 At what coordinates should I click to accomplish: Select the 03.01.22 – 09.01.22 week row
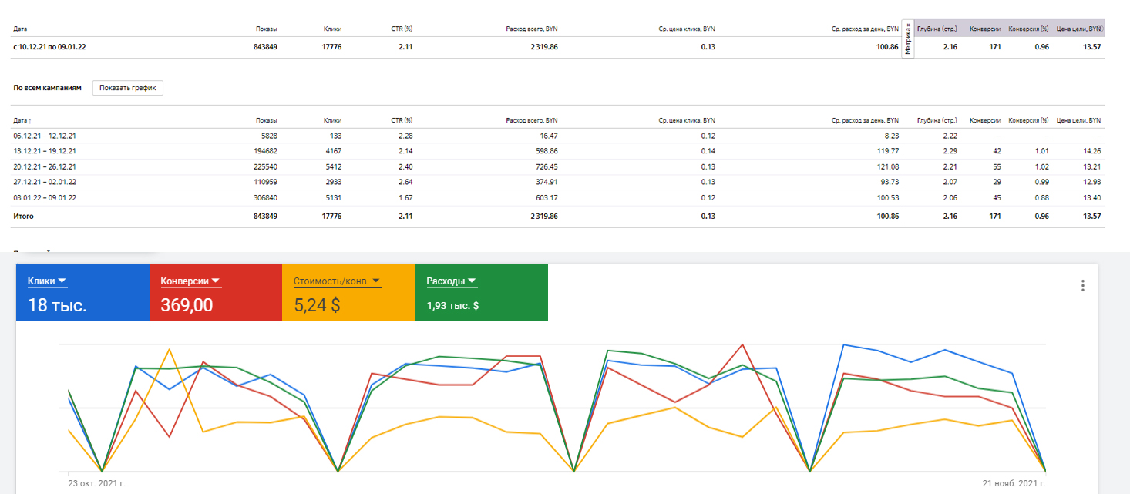[559, 198]
